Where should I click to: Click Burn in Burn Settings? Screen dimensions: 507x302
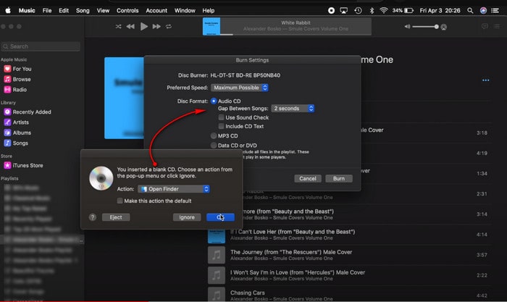tap(339, 178)
